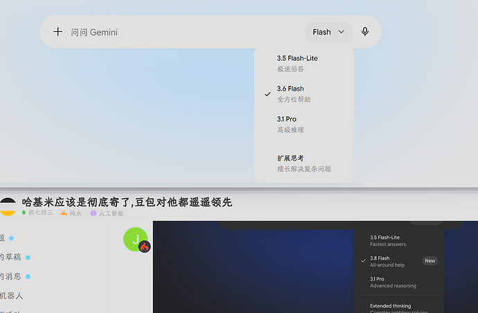Click the flame badge on J avatar
The height and width of the screenshot is (313, 478).
click(145, 247)
